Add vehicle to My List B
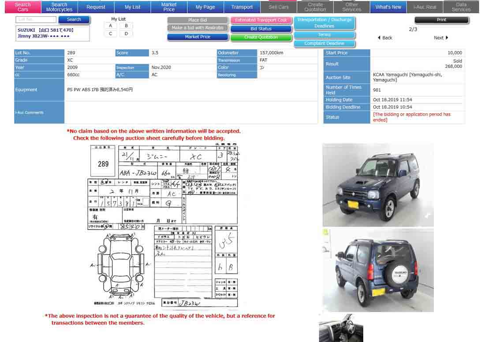485x342 pixels. point(126,26)
